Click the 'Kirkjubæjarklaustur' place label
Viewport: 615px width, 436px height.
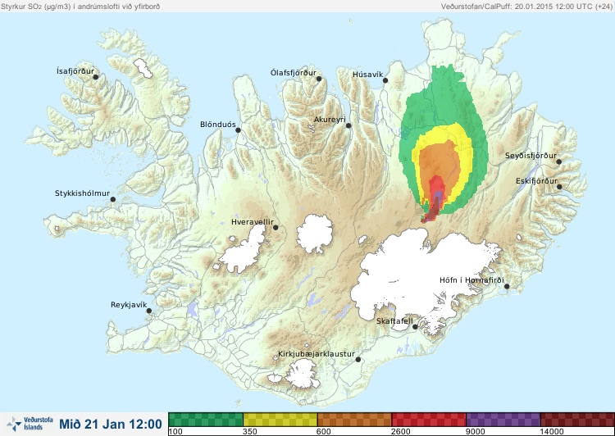click(317, 354)
